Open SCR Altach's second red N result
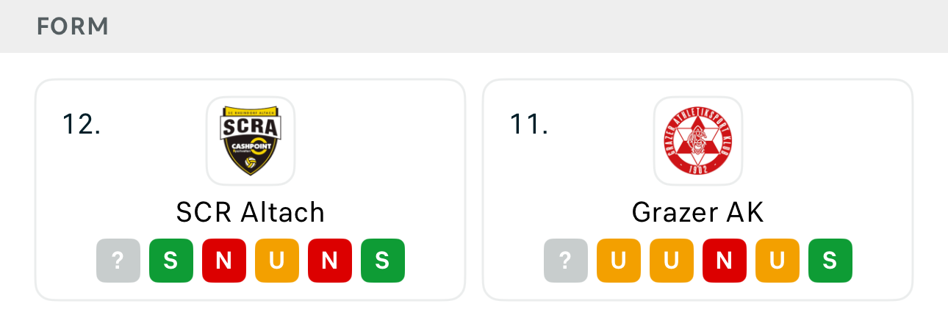Viewport: 948px width, 323px height. [330, 261]
